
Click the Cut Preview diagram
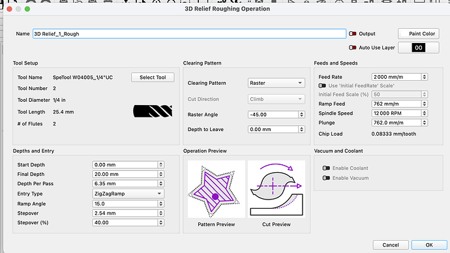point(277,189)
